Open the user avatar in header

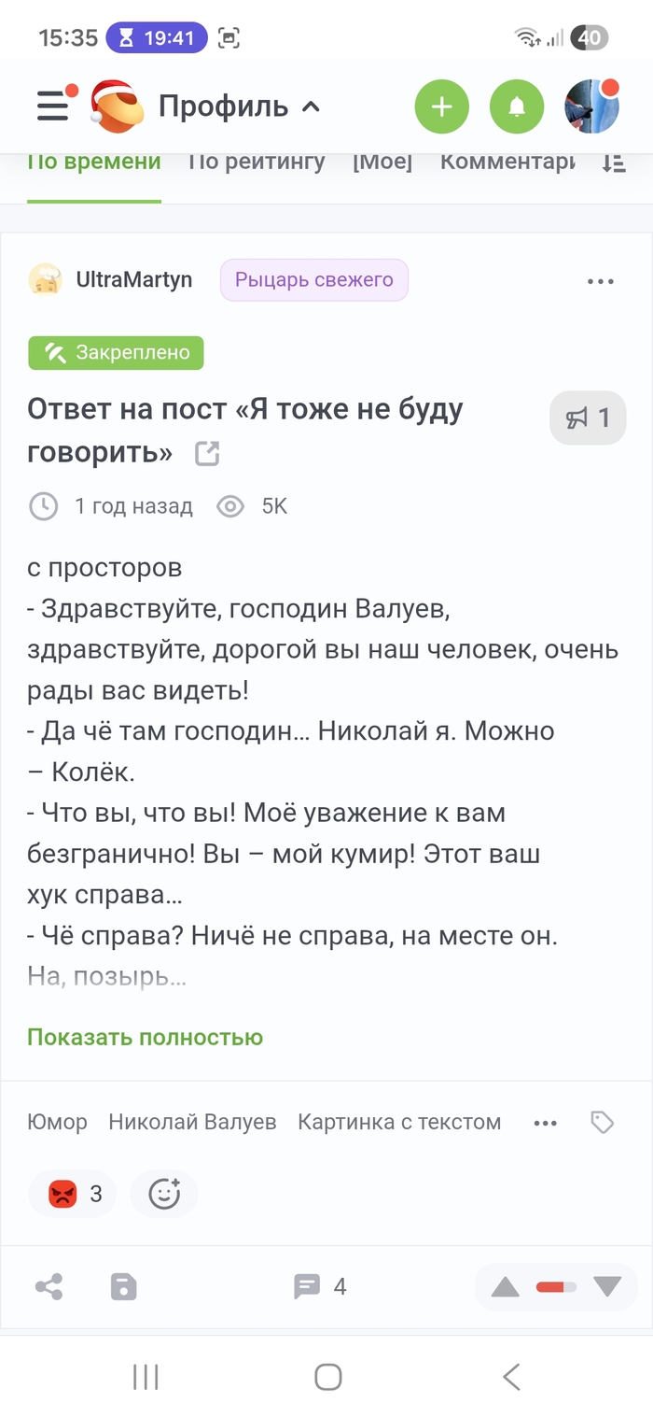pyautogui.click(x=591, y=106)
